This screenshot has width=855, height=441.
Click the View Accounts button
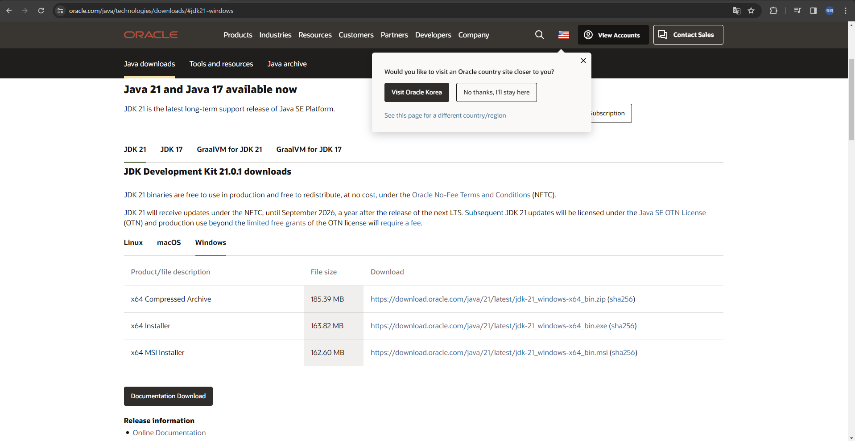pos(613,35)
